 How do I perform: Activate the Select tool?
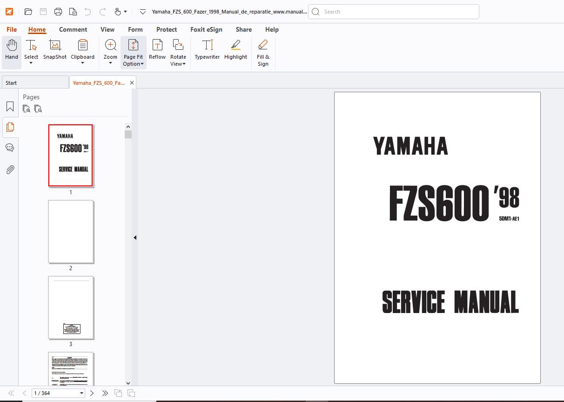(31, 52)
